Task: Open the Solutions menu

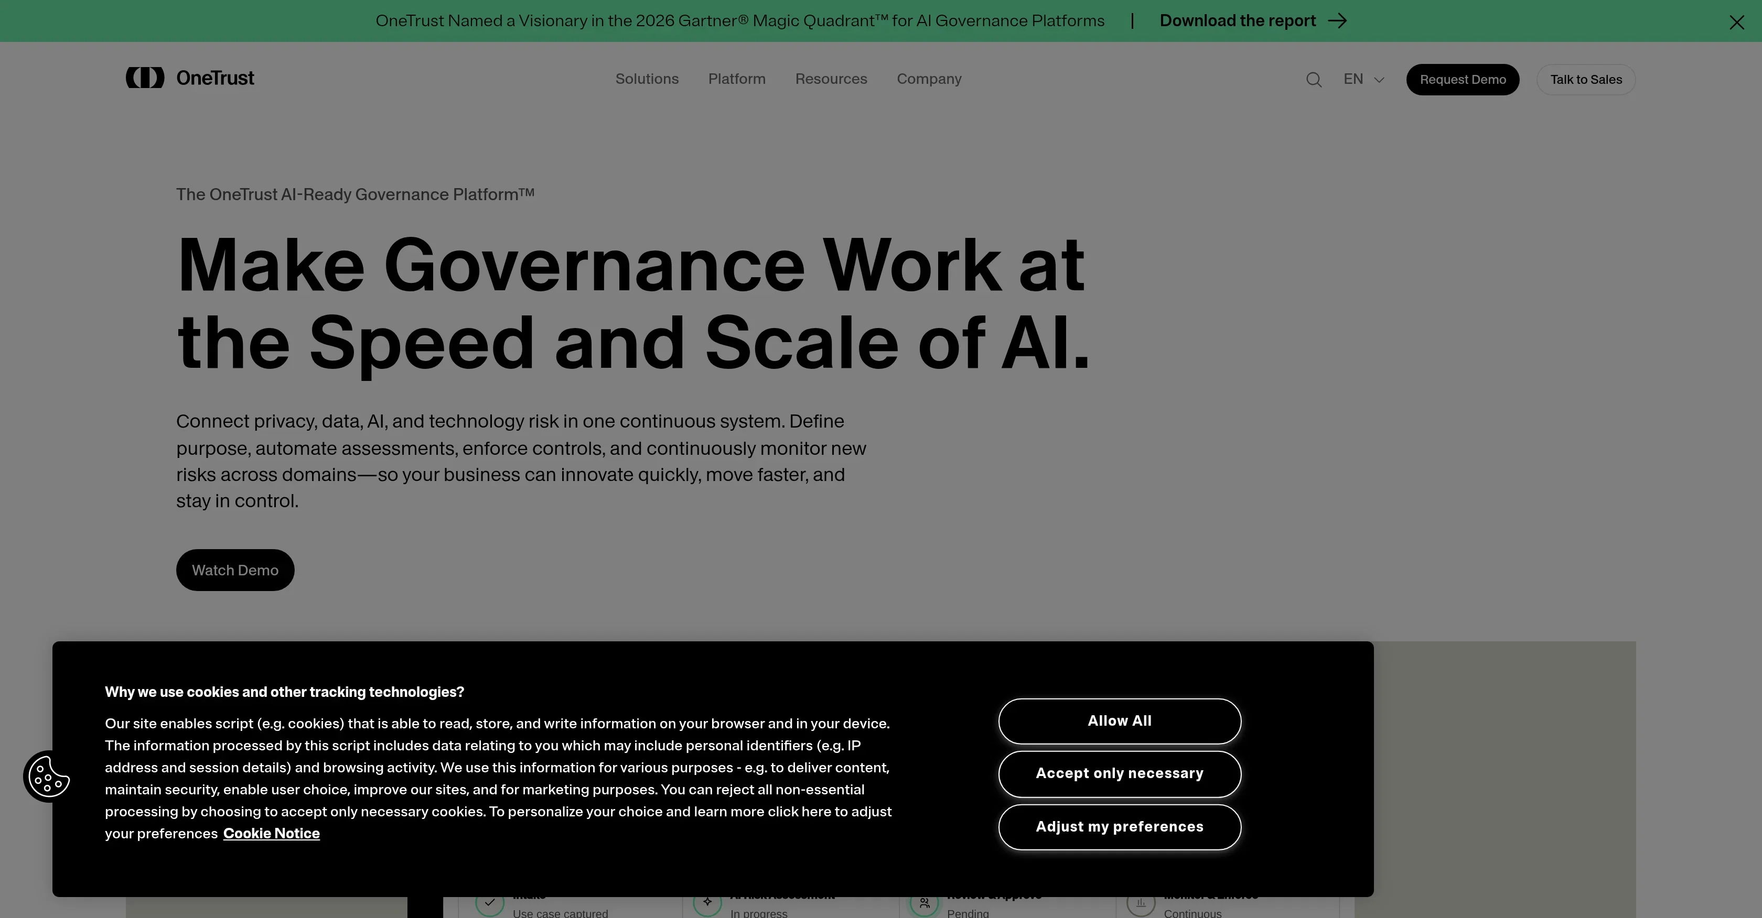Action: point(647,79)
